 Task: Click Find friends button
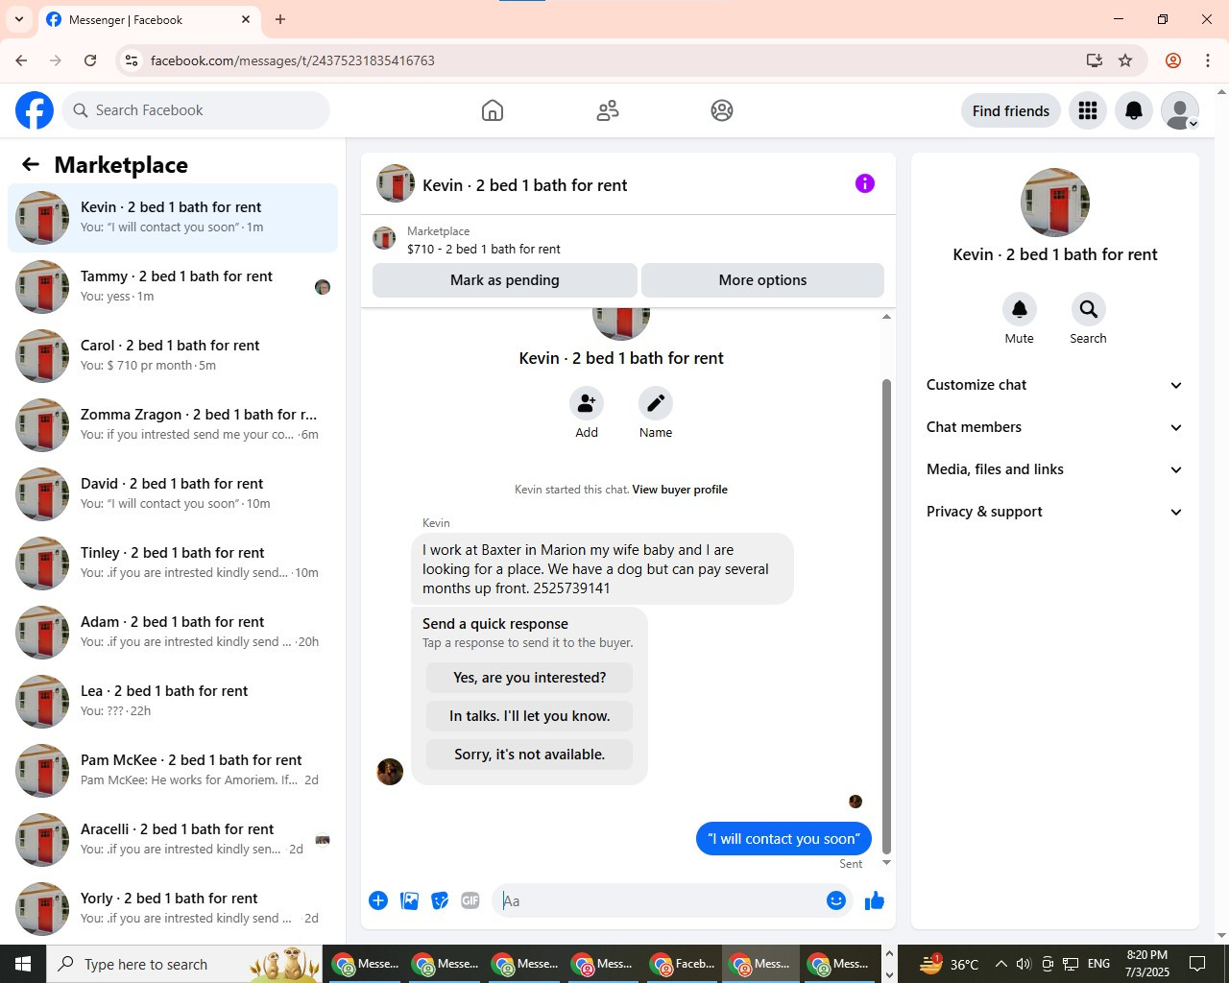coord(1011,110)
